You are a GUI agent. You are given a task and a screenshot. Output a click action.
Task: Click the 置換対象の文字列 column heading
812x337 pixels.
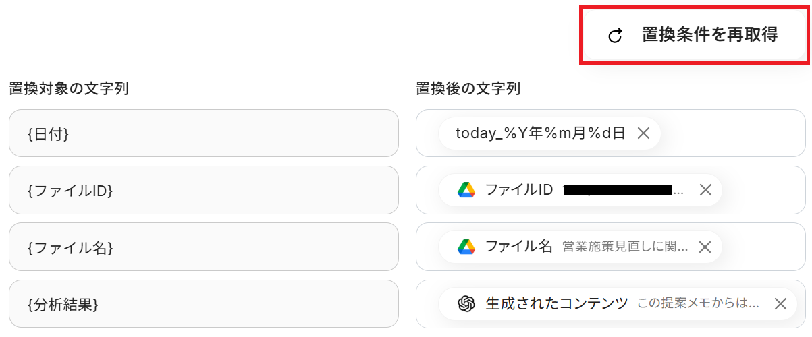(69, 88)
